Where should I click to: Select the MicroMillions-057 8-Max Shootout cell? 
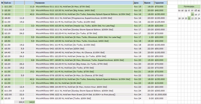(84, 60)
